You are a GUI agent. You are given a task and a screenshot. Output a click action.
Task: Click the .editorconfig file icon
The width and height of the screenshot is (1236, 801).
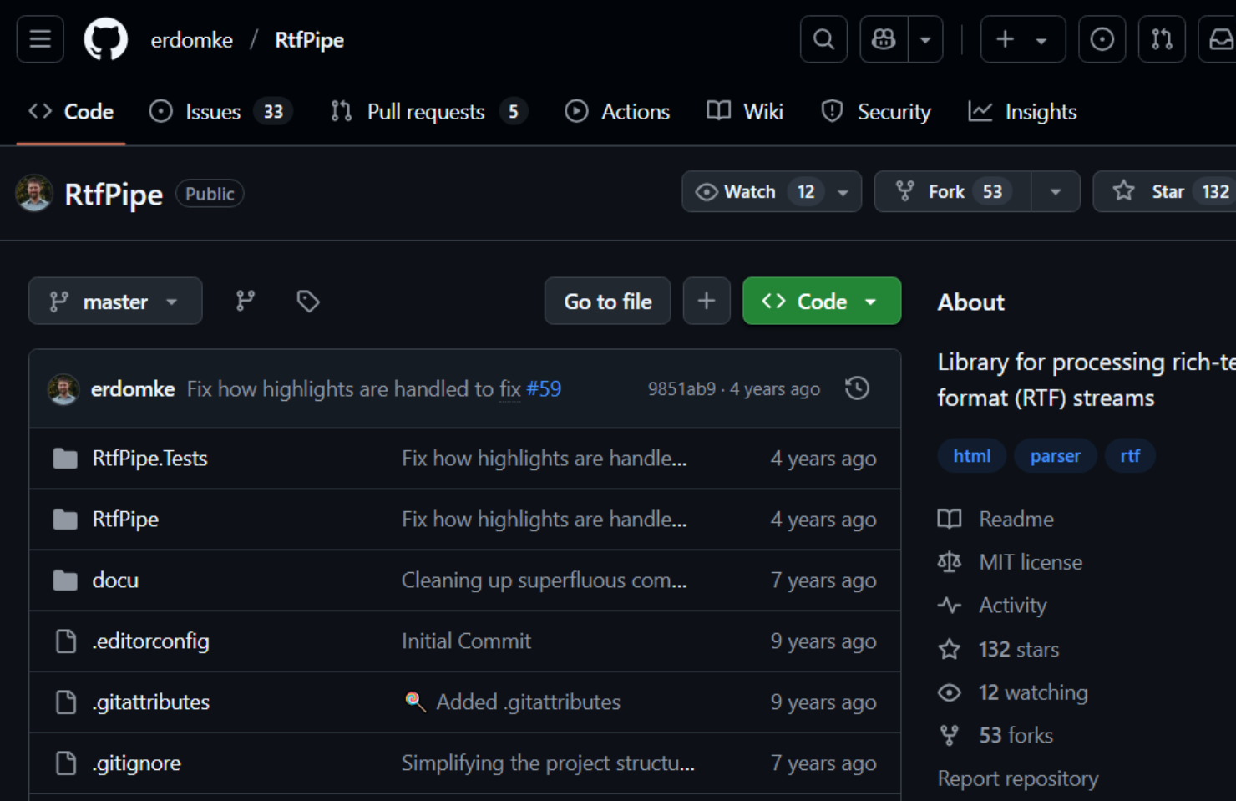coord(65,641)
